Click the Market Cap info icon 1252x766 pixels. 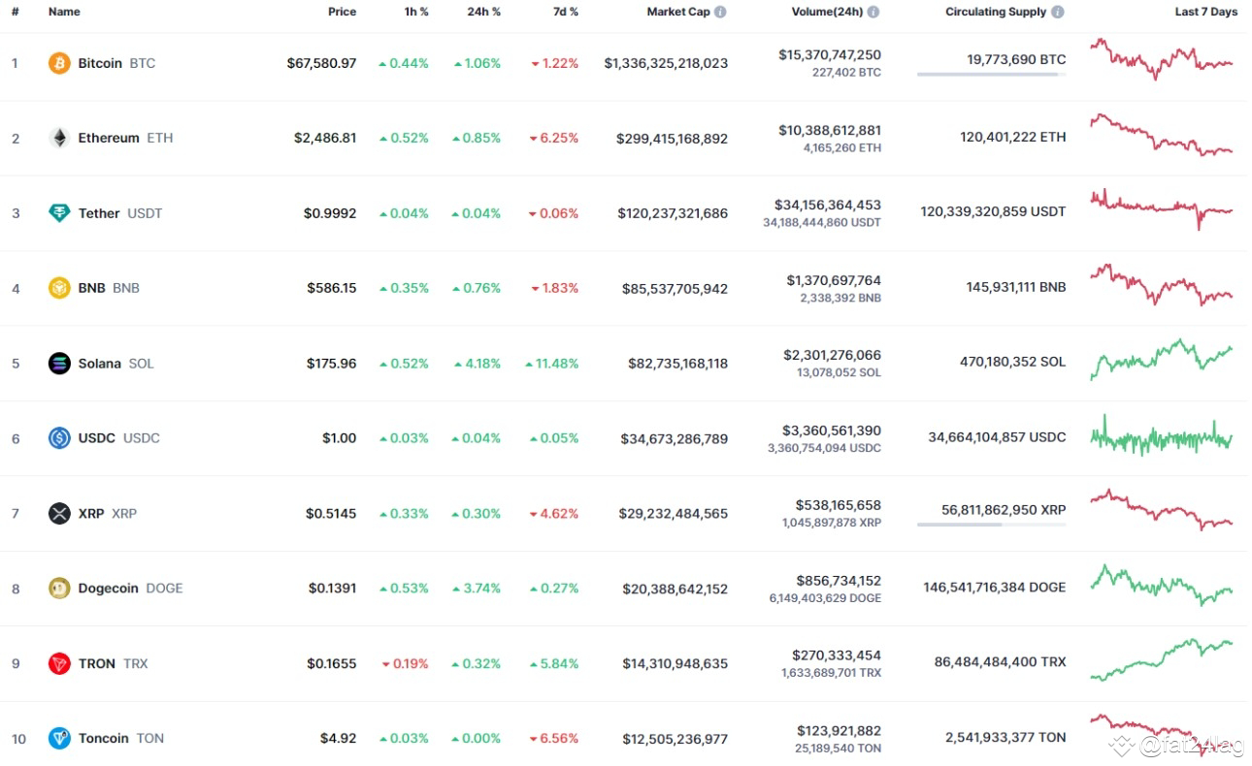(720, 13)
